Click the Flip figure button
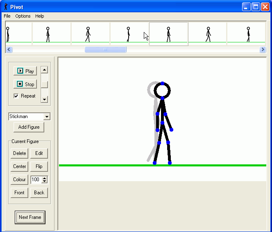The image size is (272, 232). point(39,166)
